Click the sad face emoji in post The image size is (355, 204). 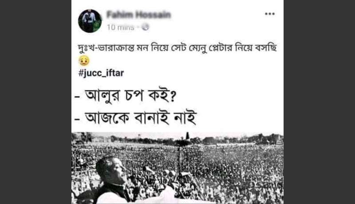[x=84, y=60]
